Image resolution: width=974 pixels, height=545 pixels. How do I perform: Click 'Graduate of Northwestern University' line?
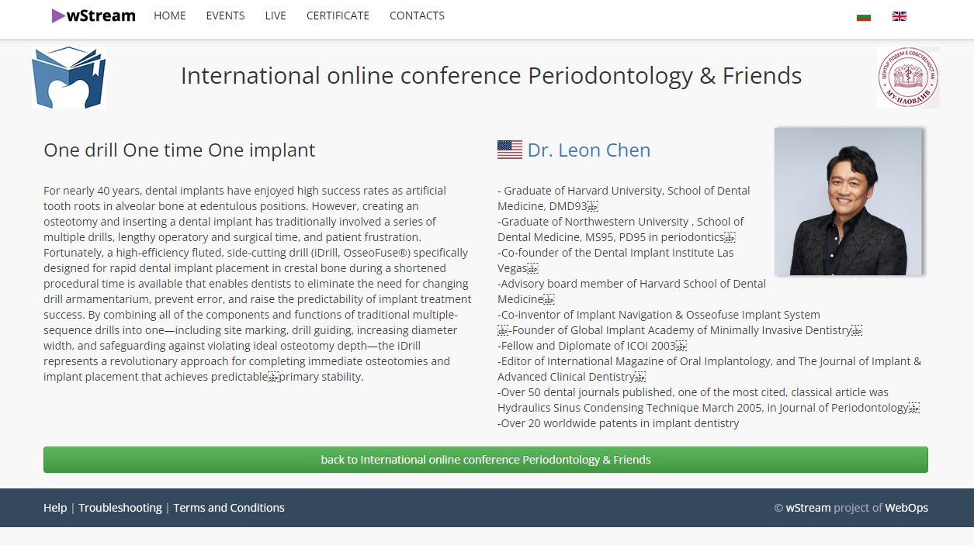[621, 229]
